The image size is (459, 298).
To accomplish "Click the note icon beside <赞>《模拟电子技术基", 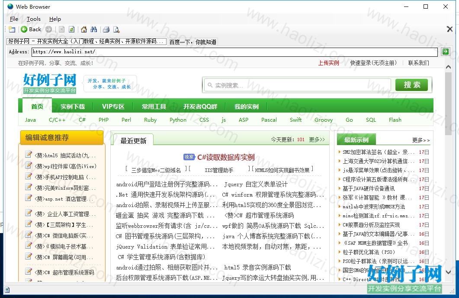I will 29,246.
